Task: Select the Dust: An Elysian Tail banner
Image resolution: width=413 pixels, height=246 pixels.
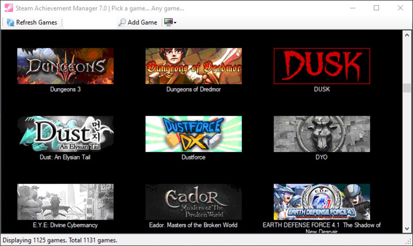Action: click(x=65, y=134)
